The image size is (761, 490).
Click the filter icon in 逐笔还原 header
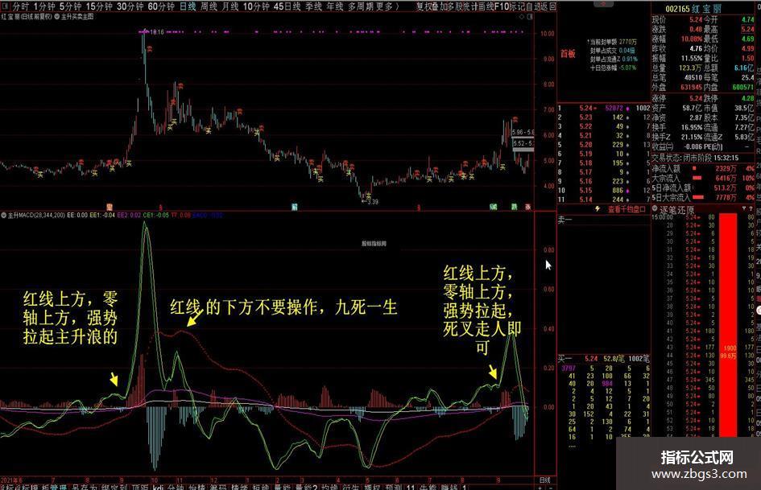[743, 208]
